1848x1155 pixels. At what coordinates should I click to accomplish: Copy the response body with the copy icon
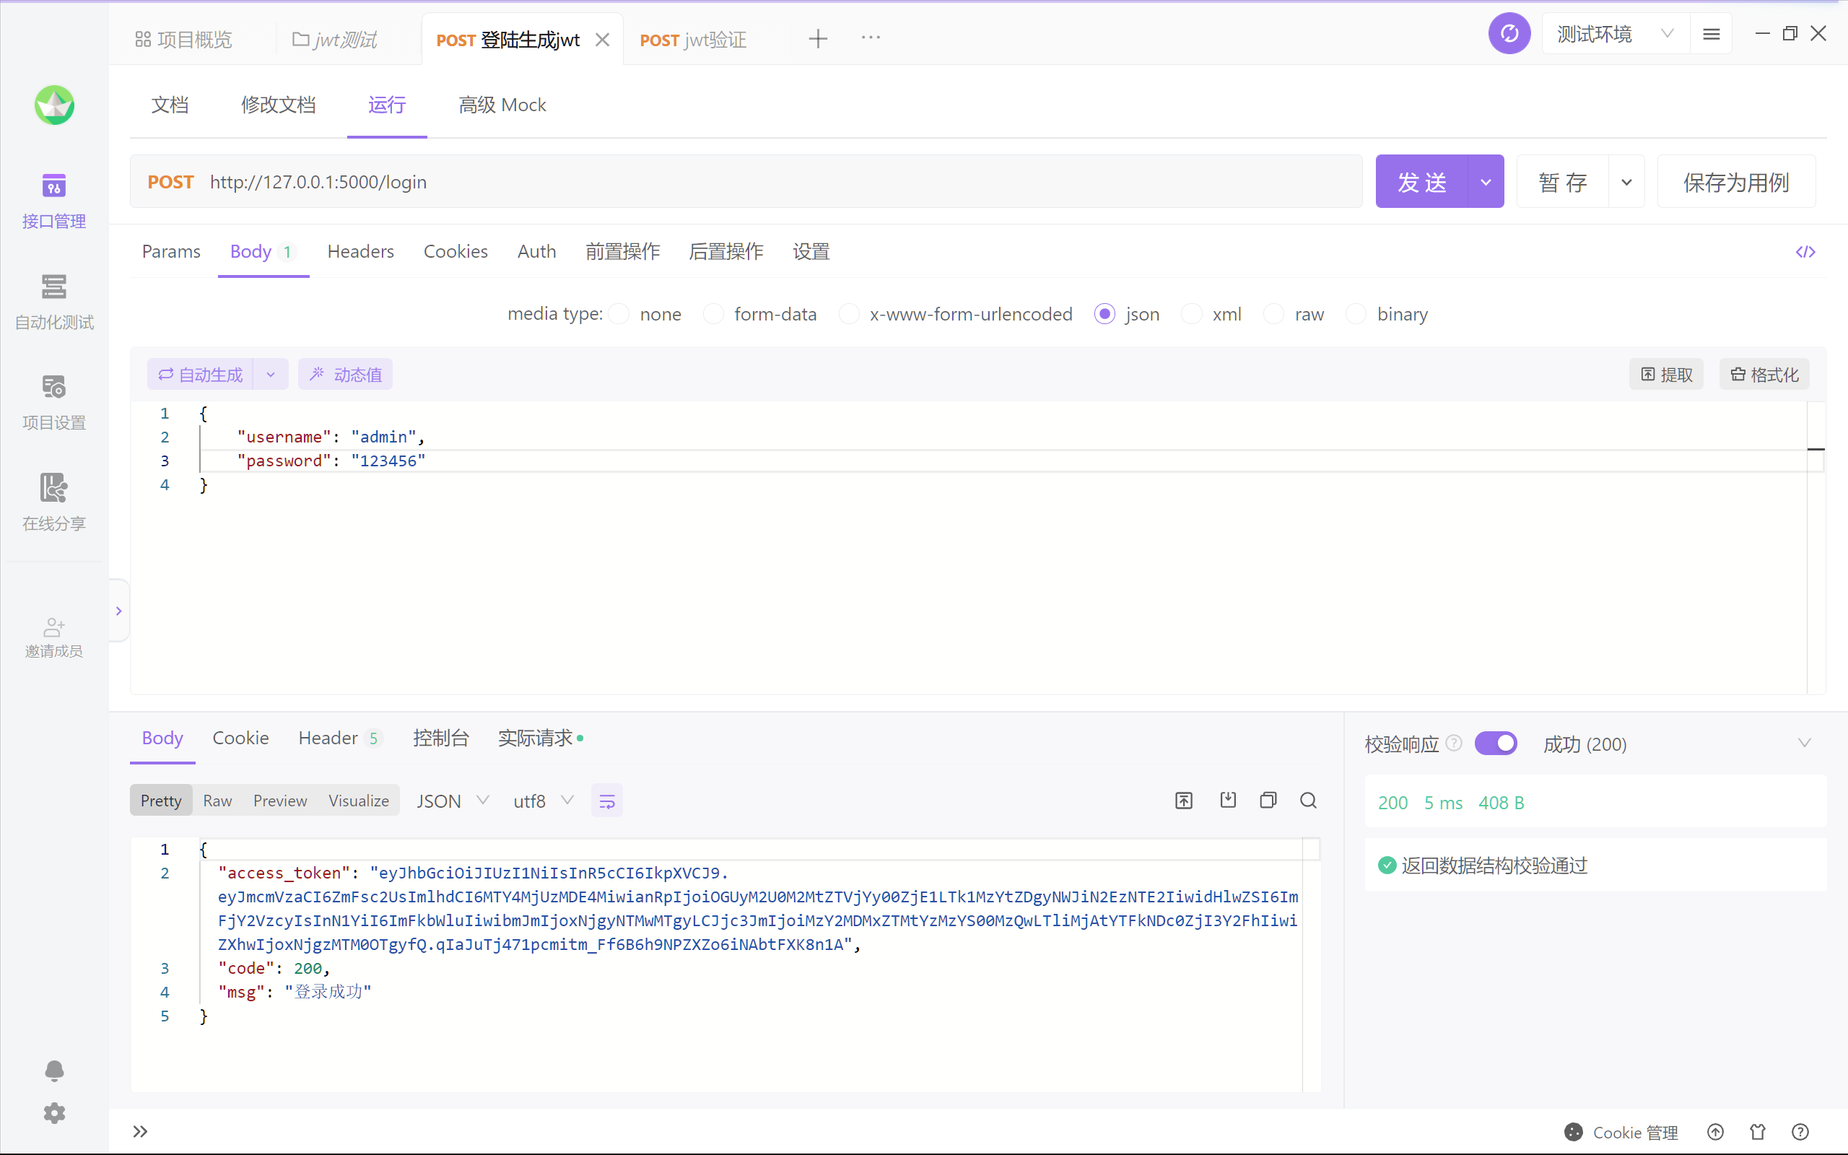click(1268, 801)
